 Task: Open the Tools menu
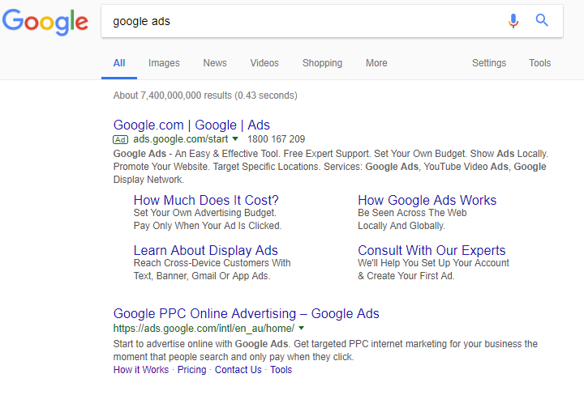coord(539,63)
